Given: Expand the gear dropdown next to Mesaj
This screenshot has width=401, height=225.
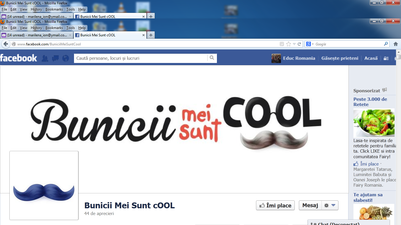Looking at the screenshot, I should click(x=330, y=205).
